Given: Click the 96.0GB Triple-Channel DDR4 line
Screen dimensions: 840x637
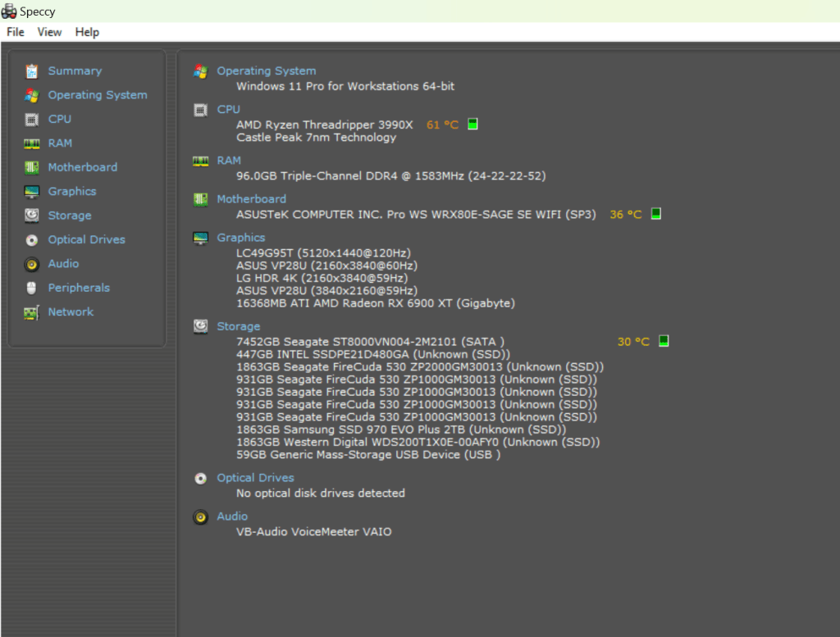Looking at the screenshot, I should 391,175.
